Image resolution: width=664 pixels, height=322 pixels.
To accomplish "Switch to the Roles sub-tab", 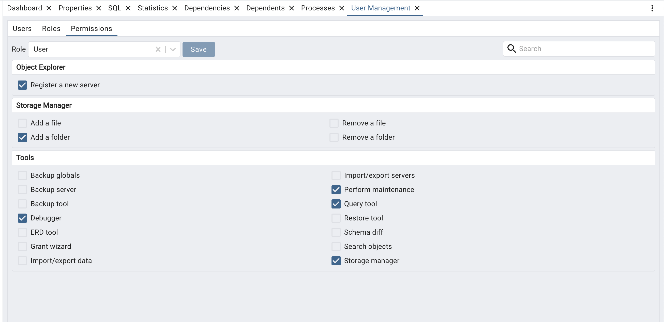I will (51, 29).
